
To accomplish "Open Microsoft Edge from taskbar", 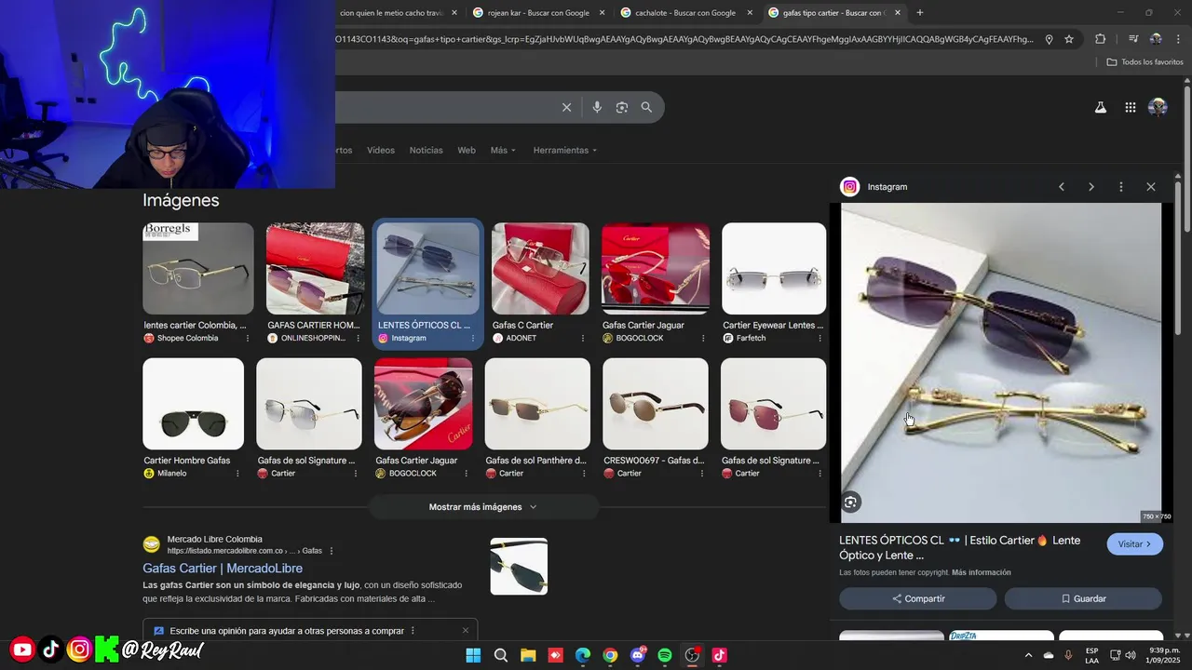I will pyautogui.click(x=583, y=655).
